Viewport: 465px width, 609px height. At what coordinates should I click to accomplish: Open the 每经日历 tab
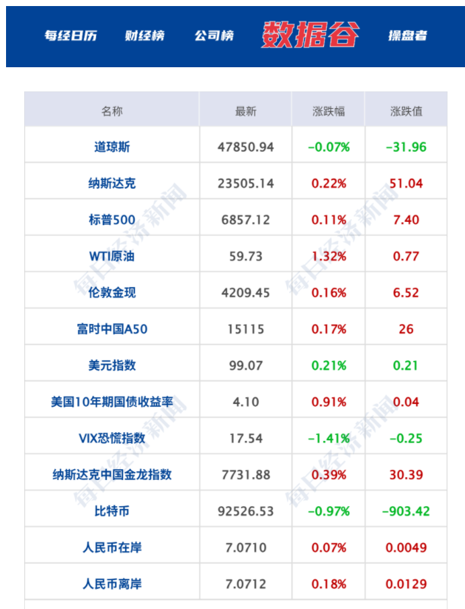coord(71,36)
